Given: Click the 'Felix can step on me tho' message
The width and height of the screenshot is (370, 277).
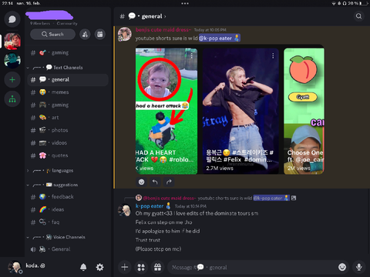Looking at the screenshot, I should click(163, 222).
